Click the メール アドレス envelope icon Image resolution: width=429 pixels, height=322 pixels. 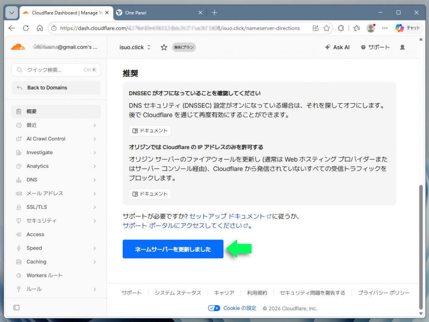pyautogui.click(x=18, y=193)
